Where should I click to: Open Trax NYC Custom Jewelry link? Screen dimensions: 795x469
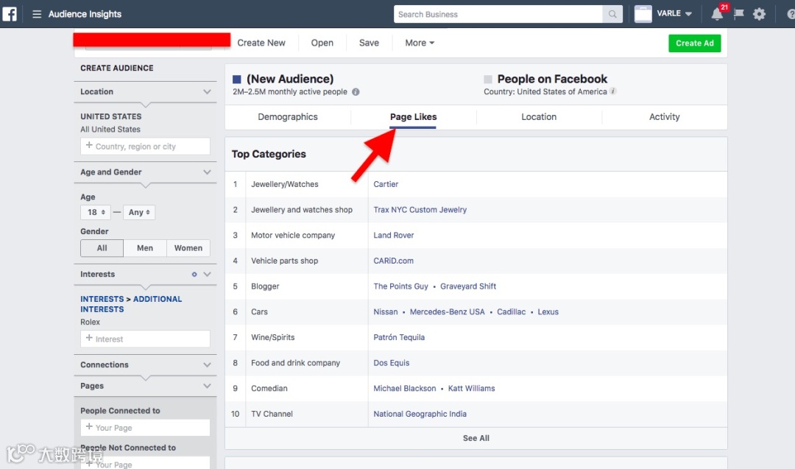click(420, 210)
